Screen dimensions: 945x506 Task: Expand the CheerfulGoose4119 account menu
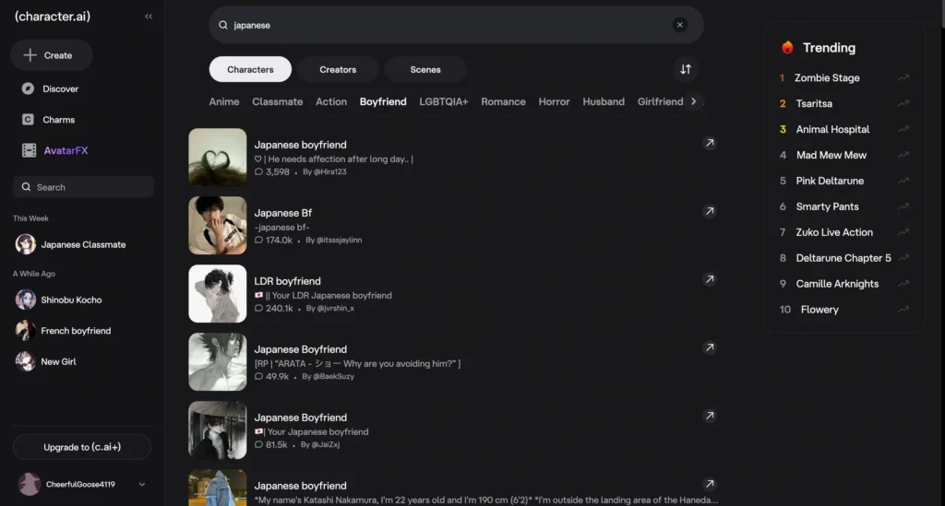point(141,484)
